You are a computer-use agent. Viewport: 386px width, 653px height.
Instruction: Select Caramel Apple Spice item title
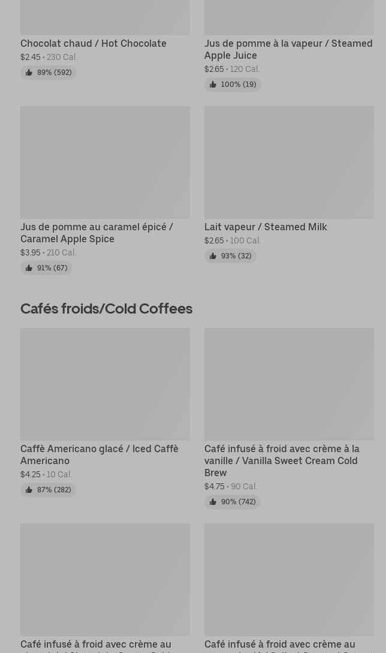[96, 233]
